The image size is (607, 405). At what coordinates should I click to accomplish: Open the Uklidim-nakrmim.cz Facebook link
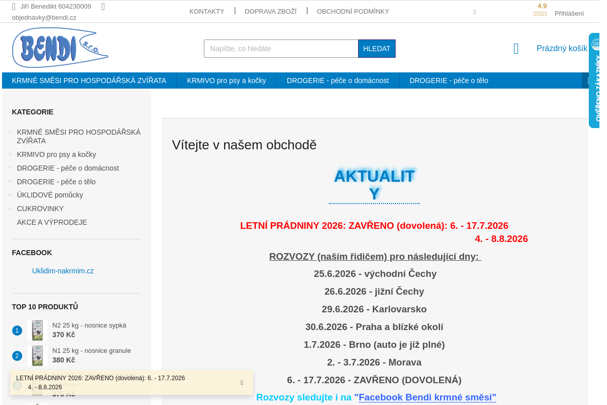coord(63,271)
